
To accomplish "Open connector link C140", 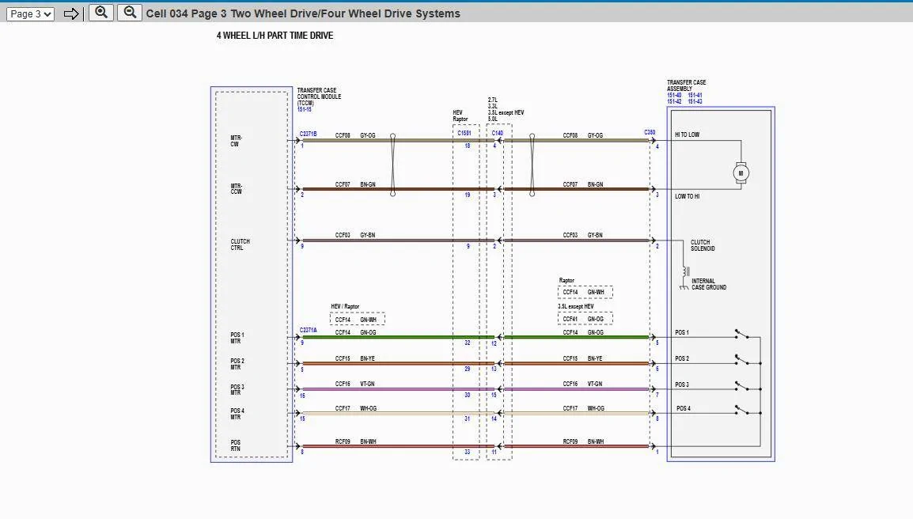I will click(498, 134).
